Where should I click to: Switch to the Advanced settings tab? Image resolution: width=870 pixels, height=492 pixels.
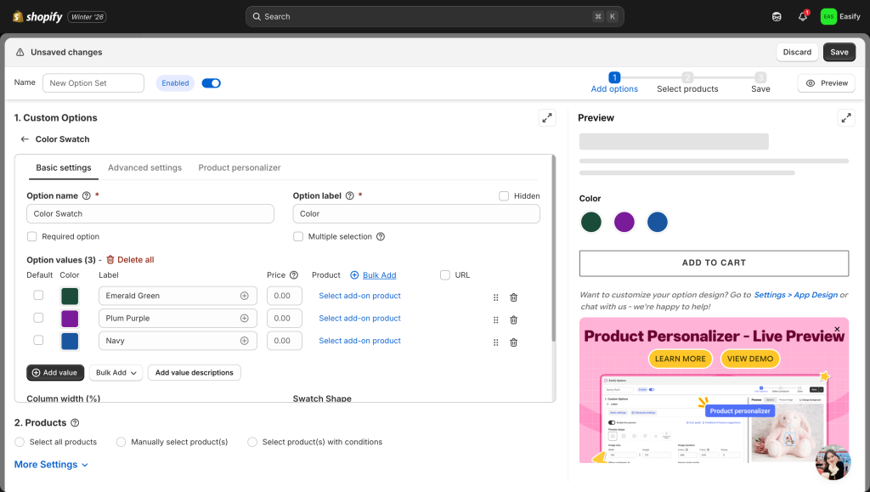[144, 168]
